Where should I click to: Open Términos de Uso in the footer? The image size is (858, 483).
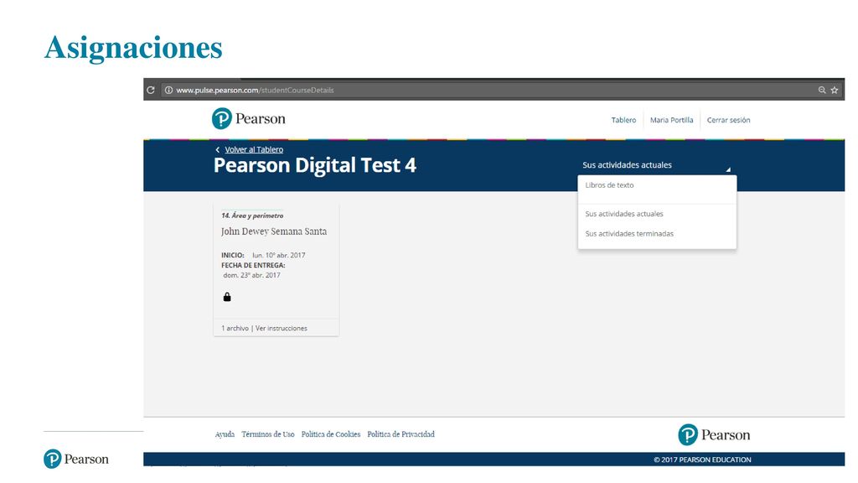pos(268,434)
